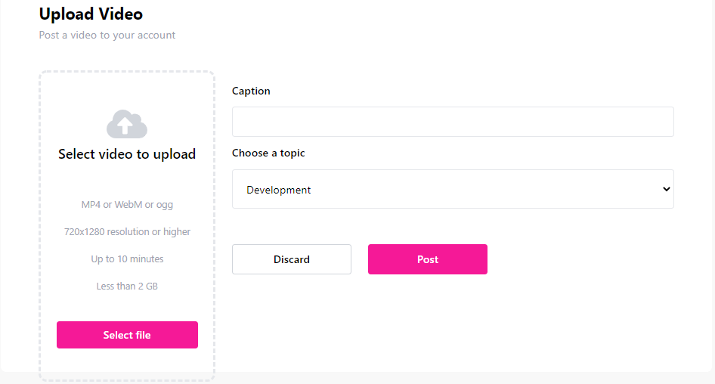Viewport: 715px width, 384px height.
Task: Focus the Caption text field
Action: [453, 122]
